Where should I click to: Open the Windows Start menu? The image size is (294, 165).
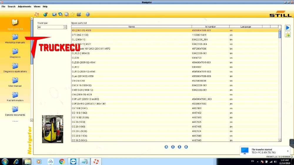click(5, 161)
